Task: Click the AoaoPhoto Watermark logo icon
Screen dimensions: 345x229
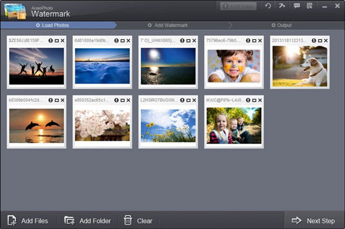Action: pos(15,11)
